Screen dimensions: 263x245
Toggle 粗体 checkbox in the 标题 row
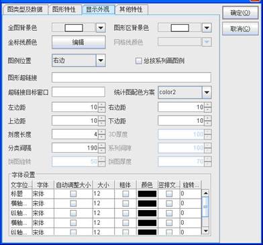click(125, 194)
